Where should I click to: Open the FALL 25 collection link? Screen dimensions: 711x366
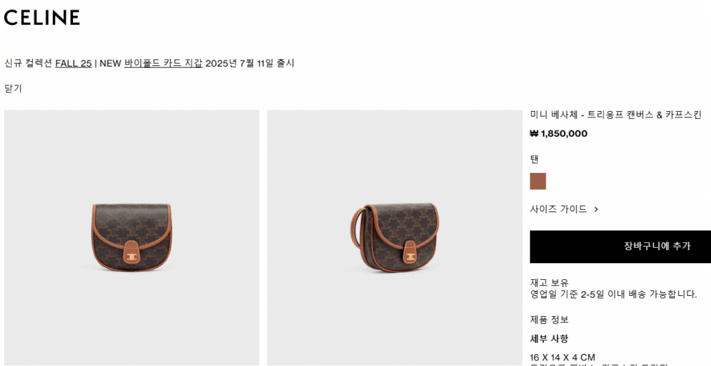74,63
